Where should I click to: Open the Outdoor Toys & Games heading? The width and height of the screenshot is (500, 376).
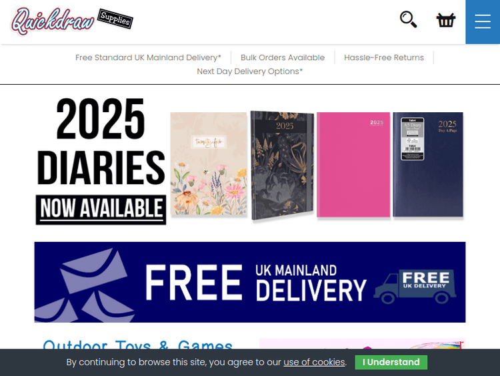tap(137, 345)
